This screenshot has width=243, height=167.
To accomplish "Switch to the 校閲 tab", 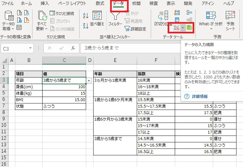I will coord(136,3).
